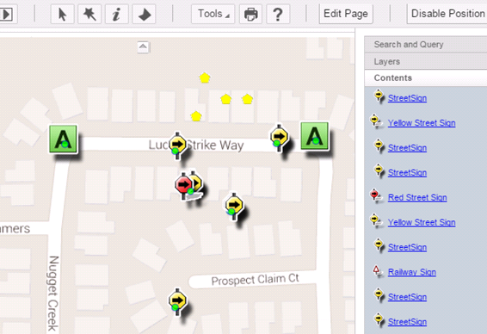Click the Railway Sign list icon
487x334 pixels.
[377, 270]
